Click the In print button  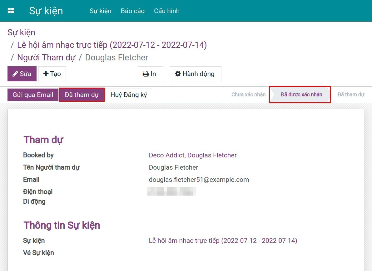point(150,74)
